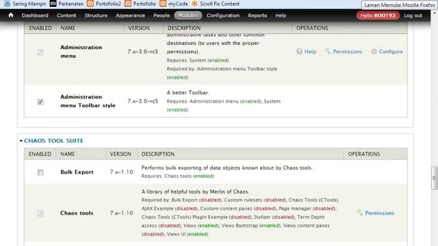Image resolution: width=438 pixels, height=246 pixels.
Task: Open the Reports menu
Action: tap(257, 15)
